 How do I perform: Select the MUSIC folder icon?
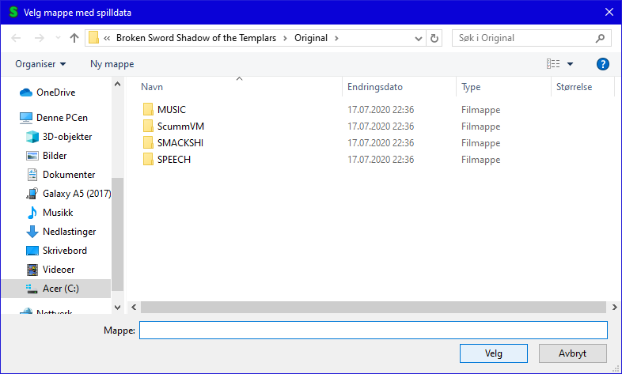(148, 109)
